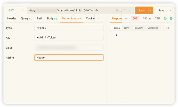178x107 pixels.
Task: Switch to the Header tab
Action: point(12,18)
